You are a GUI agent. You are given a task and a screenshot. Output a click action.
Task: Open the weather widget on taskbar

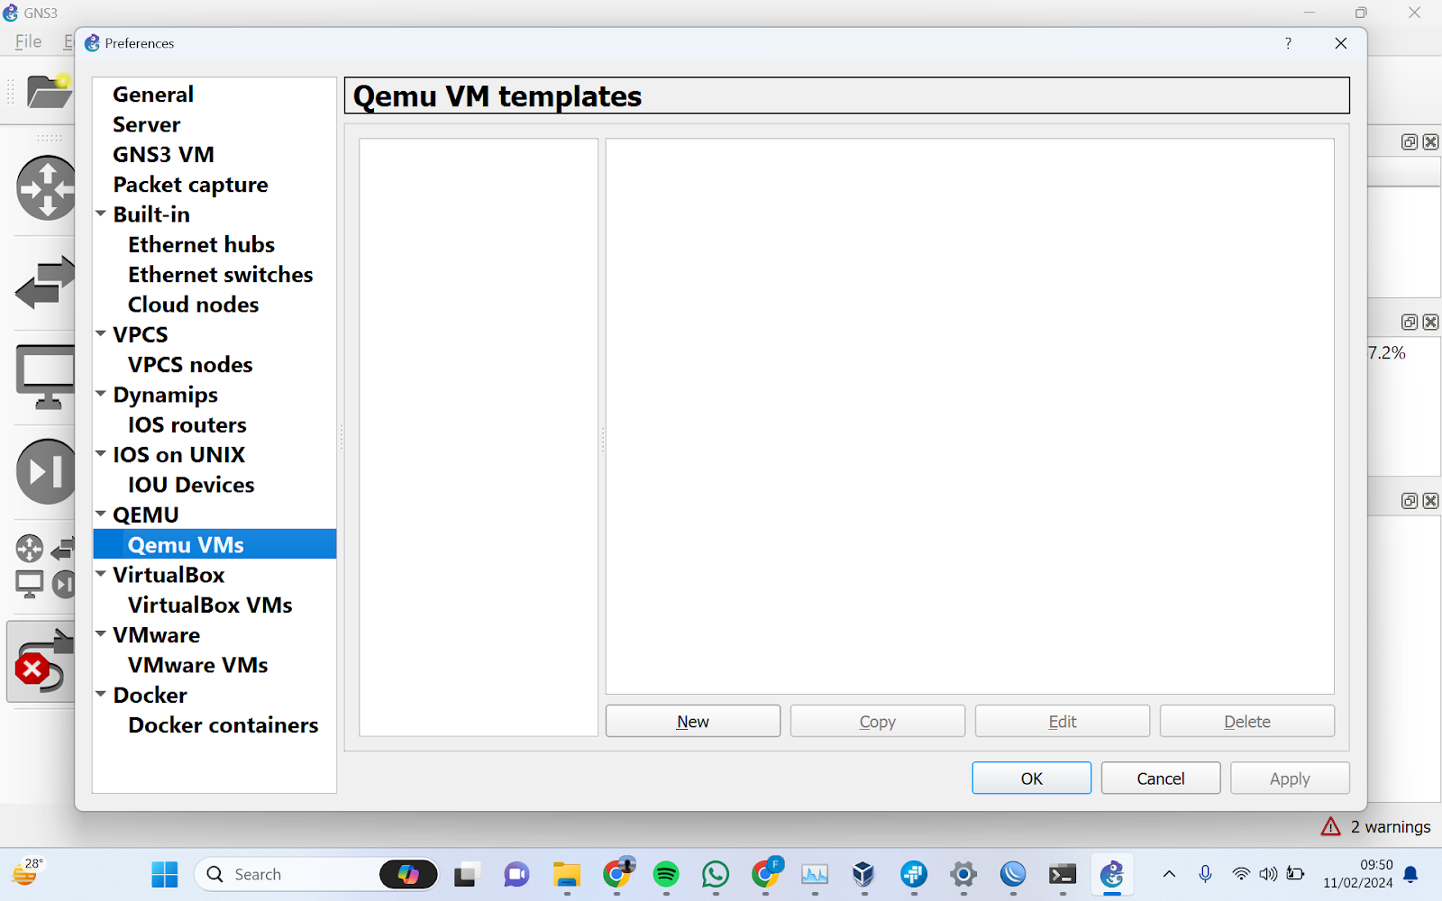pyautogui.click(x=27, y=872)
